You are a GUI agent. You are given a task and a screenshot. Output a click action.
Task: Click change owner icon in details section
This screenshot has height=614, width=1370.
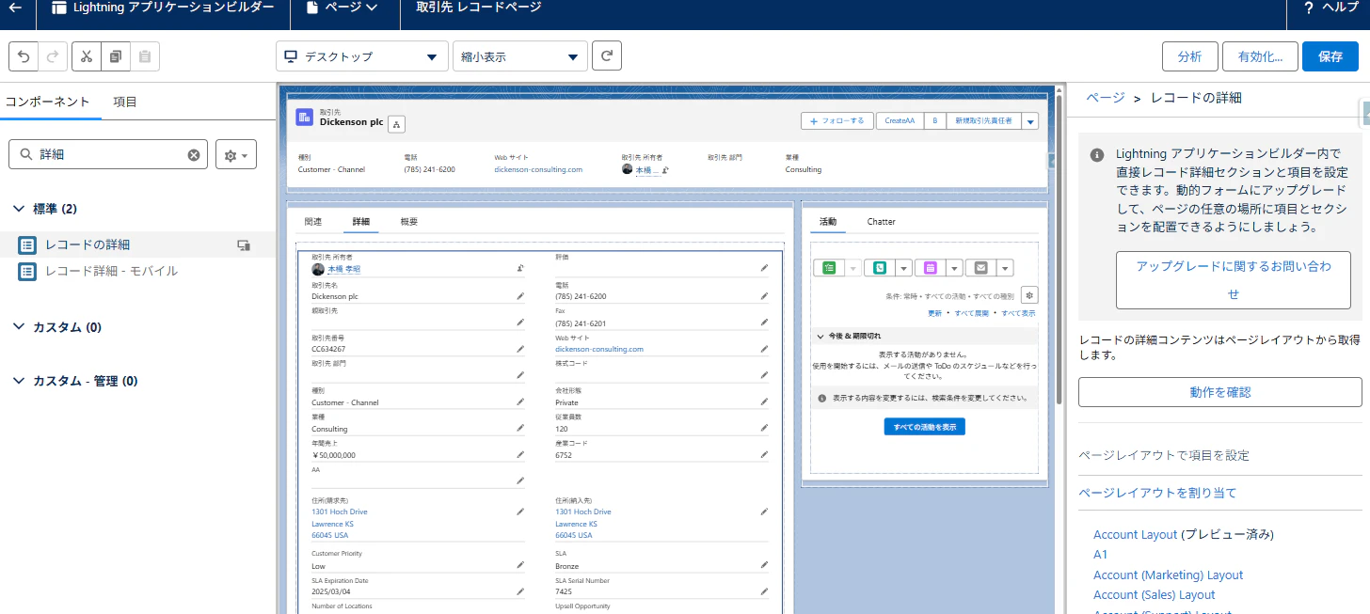(520, 269)
